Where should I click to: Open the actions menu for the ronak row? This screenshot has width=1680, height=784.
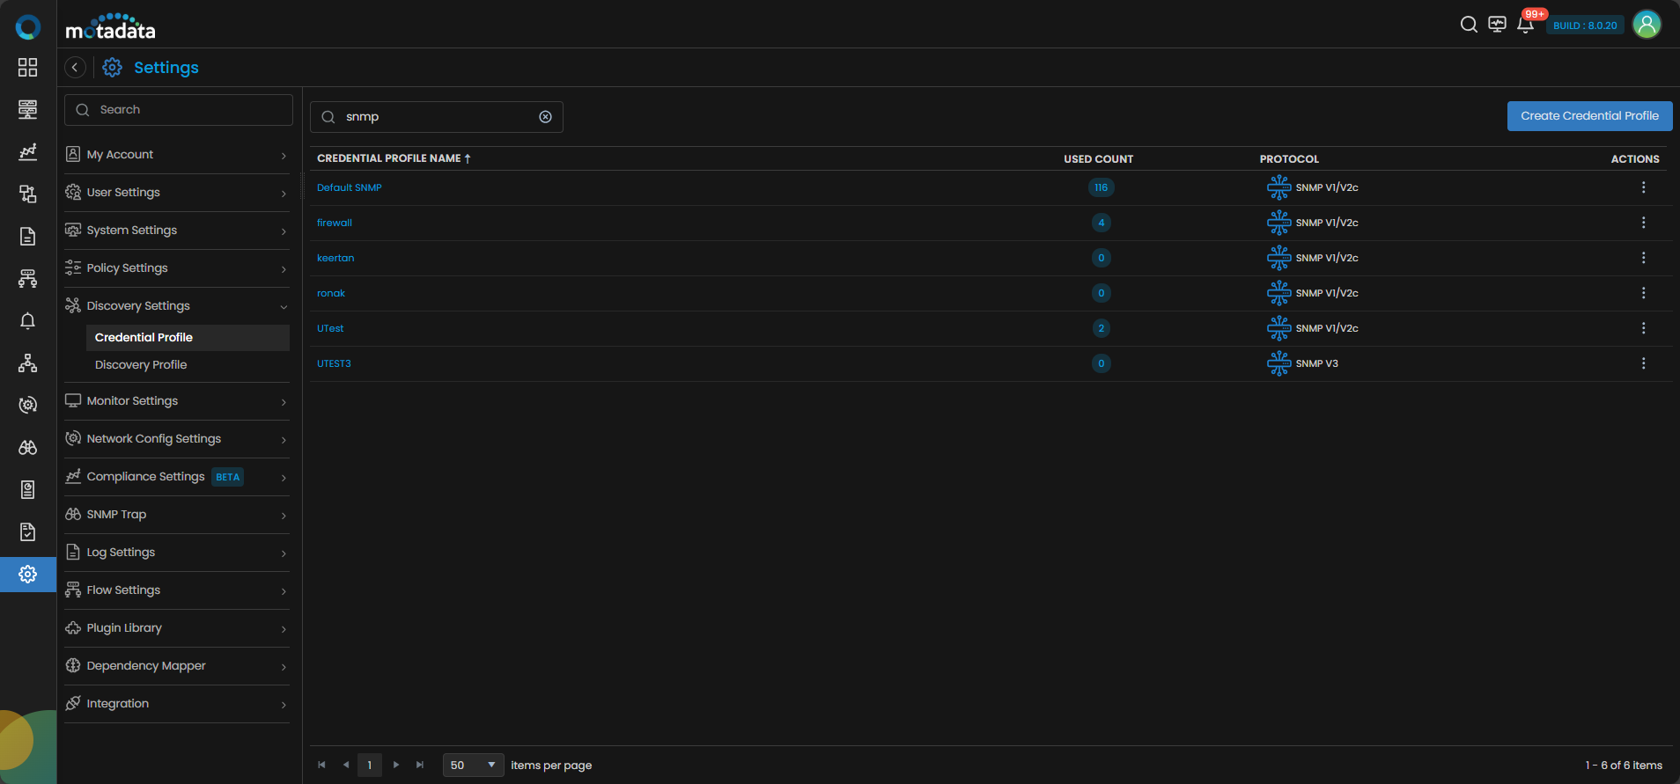coord(1643,293)
